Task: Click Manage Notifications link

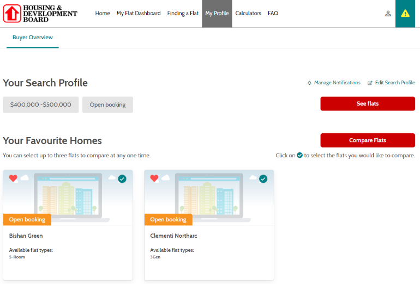Action: pos(337,83)
